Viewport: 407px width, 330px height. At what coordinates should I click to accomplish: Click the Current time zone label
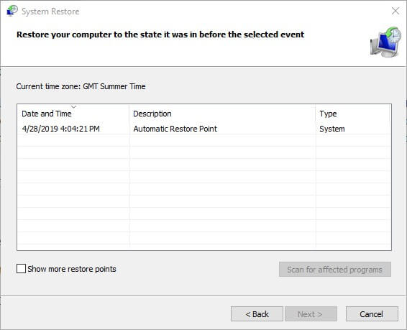pos(81,86)
